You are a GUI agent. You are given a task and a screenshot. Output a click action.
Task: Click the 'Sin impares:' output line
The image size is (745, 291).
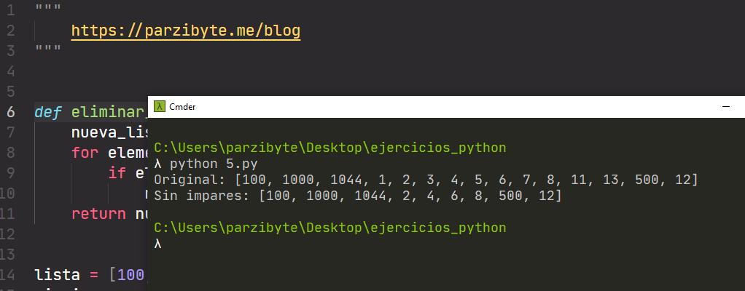(x=358, y=196)
